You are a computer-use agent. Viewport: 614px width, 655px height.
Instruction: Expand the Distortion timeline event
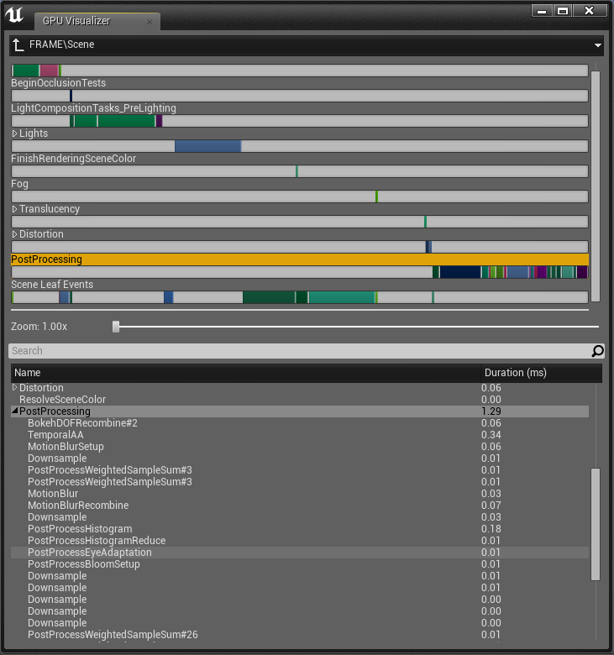(x=14, y=234)
